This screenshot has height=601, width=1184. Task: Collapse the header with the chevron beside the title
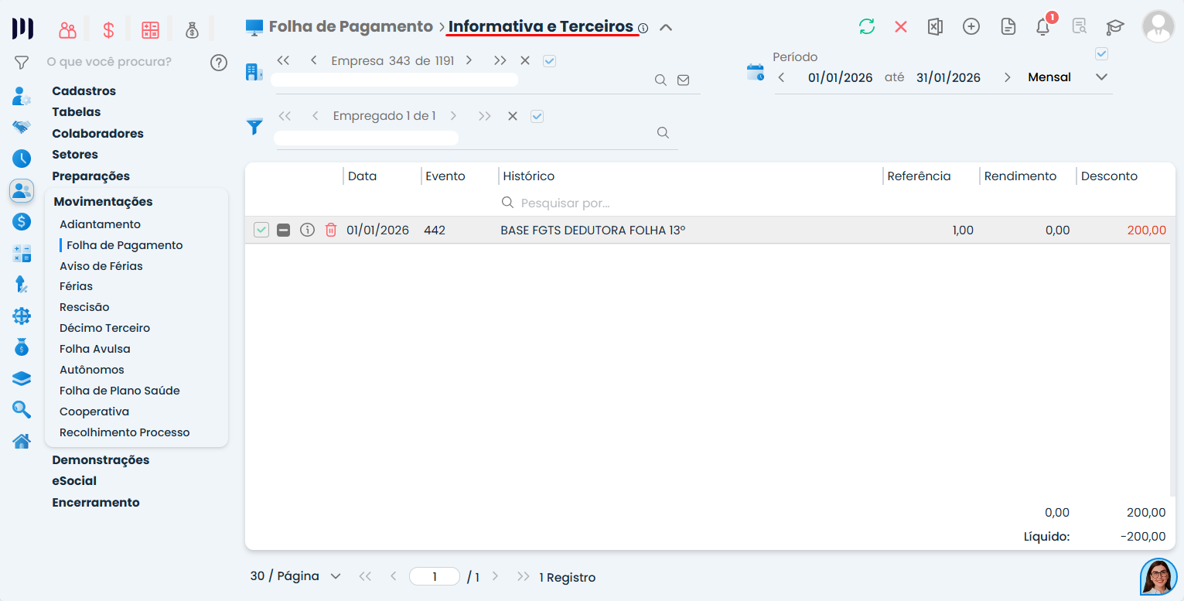click(x=666, y=28)
